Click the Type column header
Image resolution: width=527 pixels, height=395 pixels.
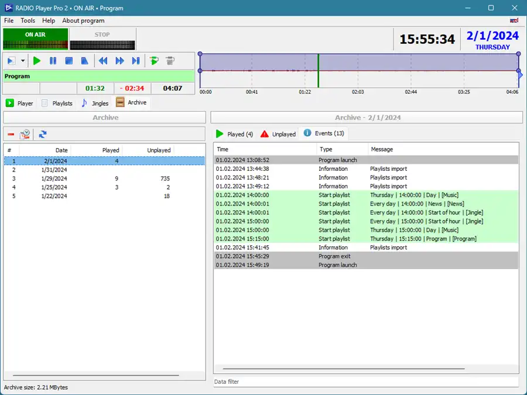pyautogui.click(x=342, y=149)
